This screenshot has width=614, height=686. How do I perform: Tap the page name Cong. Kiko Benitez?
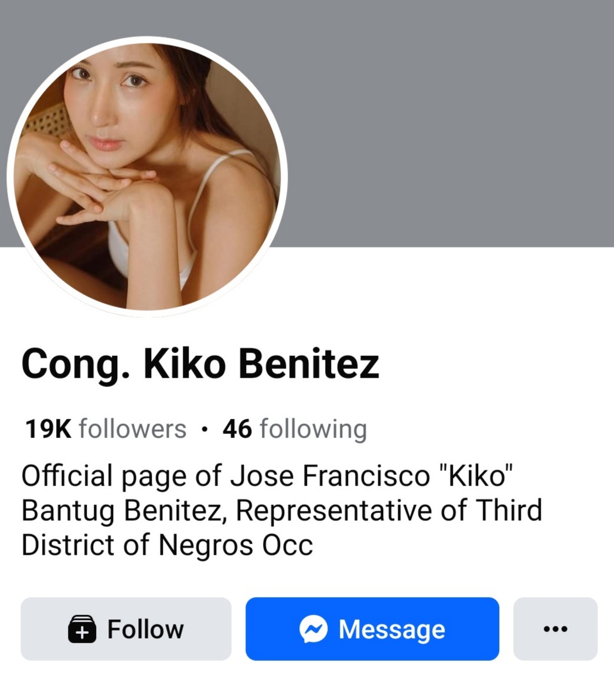pyautogui.click(x=200, y=364)
